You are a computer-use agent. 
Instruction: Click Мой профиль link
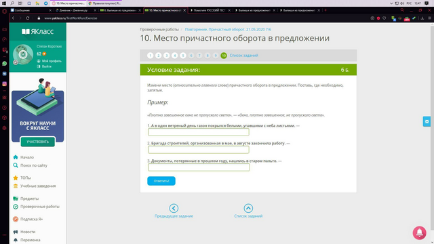tap(49, 61)
